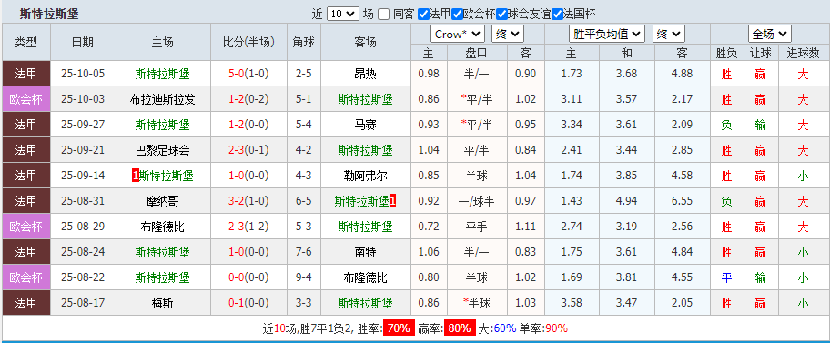The height and width of the screenshot is (343, 830).
Task: Click the date 25-09-21
Action: (x=83, y=150)
